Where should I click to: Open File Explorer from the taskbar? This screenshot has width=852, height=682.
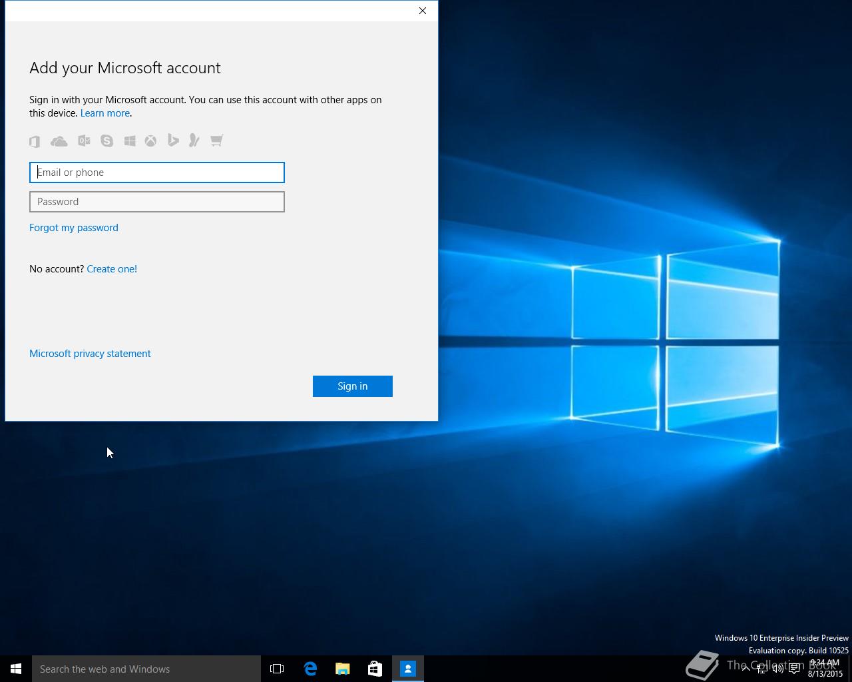pos(343,669)
